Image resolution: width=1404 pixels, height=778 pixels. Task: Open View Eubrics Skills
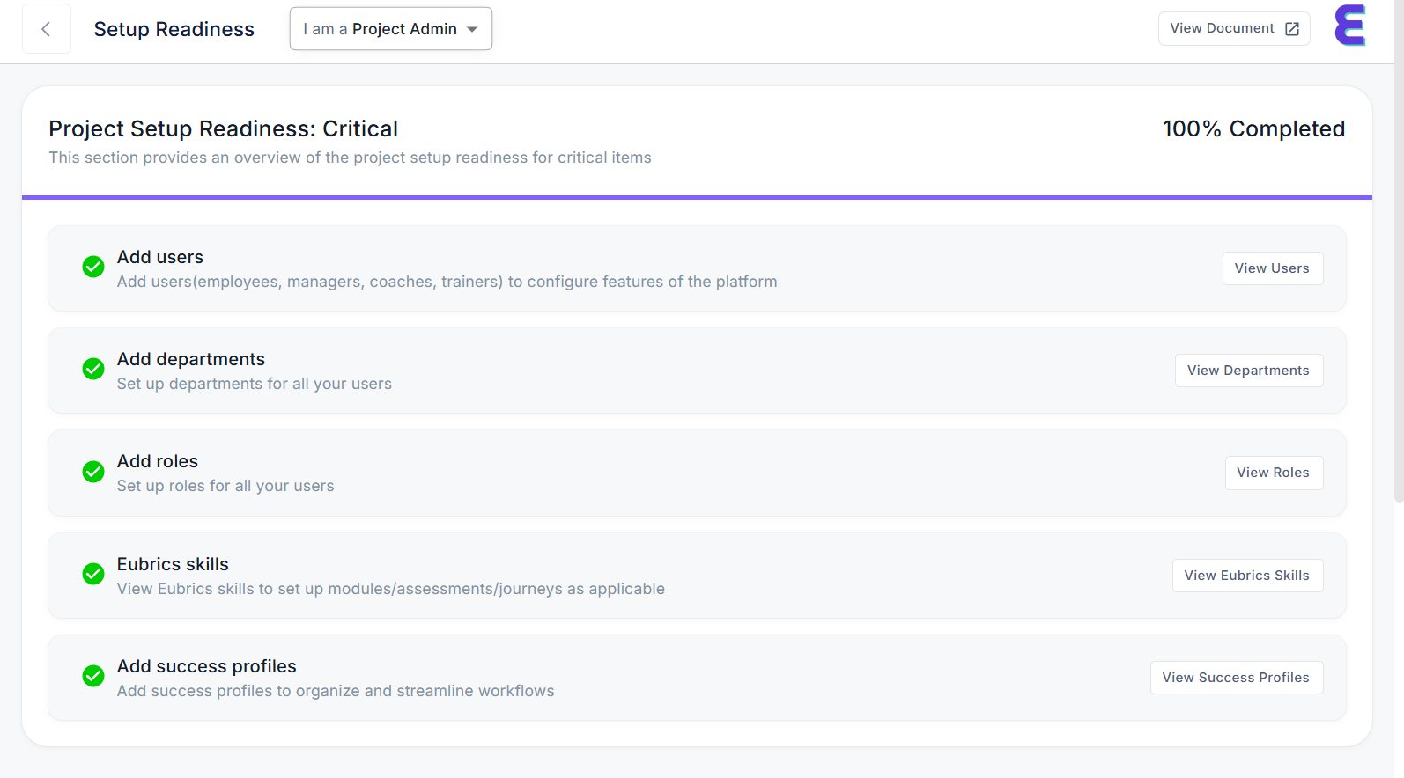[x=1246, y=576]
